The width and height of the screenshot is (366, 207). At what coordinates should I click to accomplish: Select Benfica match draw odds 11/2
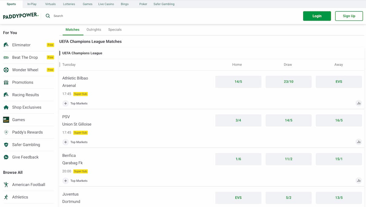pyautogui.click(x=289, y=159)
